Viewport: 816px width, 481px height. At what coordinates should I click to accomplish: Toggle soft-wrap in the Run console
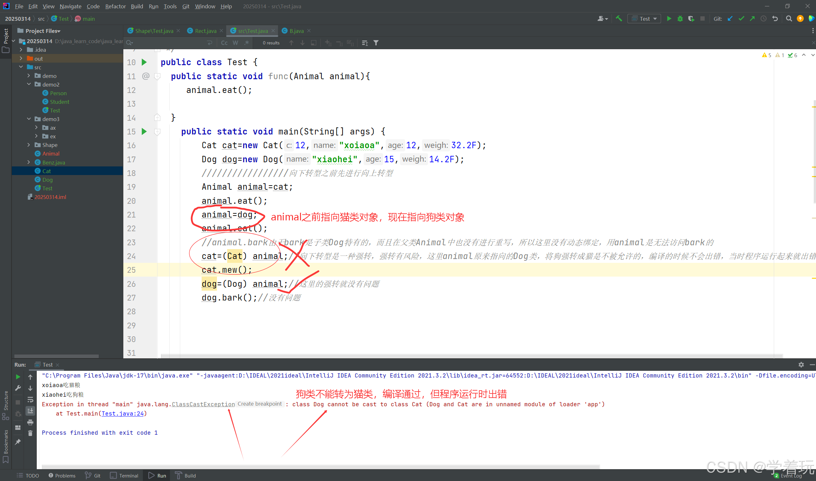[x=30, y=399]
